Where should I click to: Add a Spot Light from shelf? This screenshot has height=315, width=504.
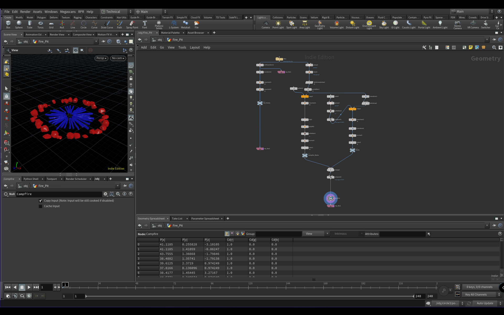(x=291, y=25)
